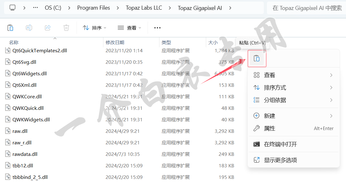The height and width of the screenshot is (182, 346).
Task: Click the file icon of tbbbind_2_5.dll
Action: point(8,177)
